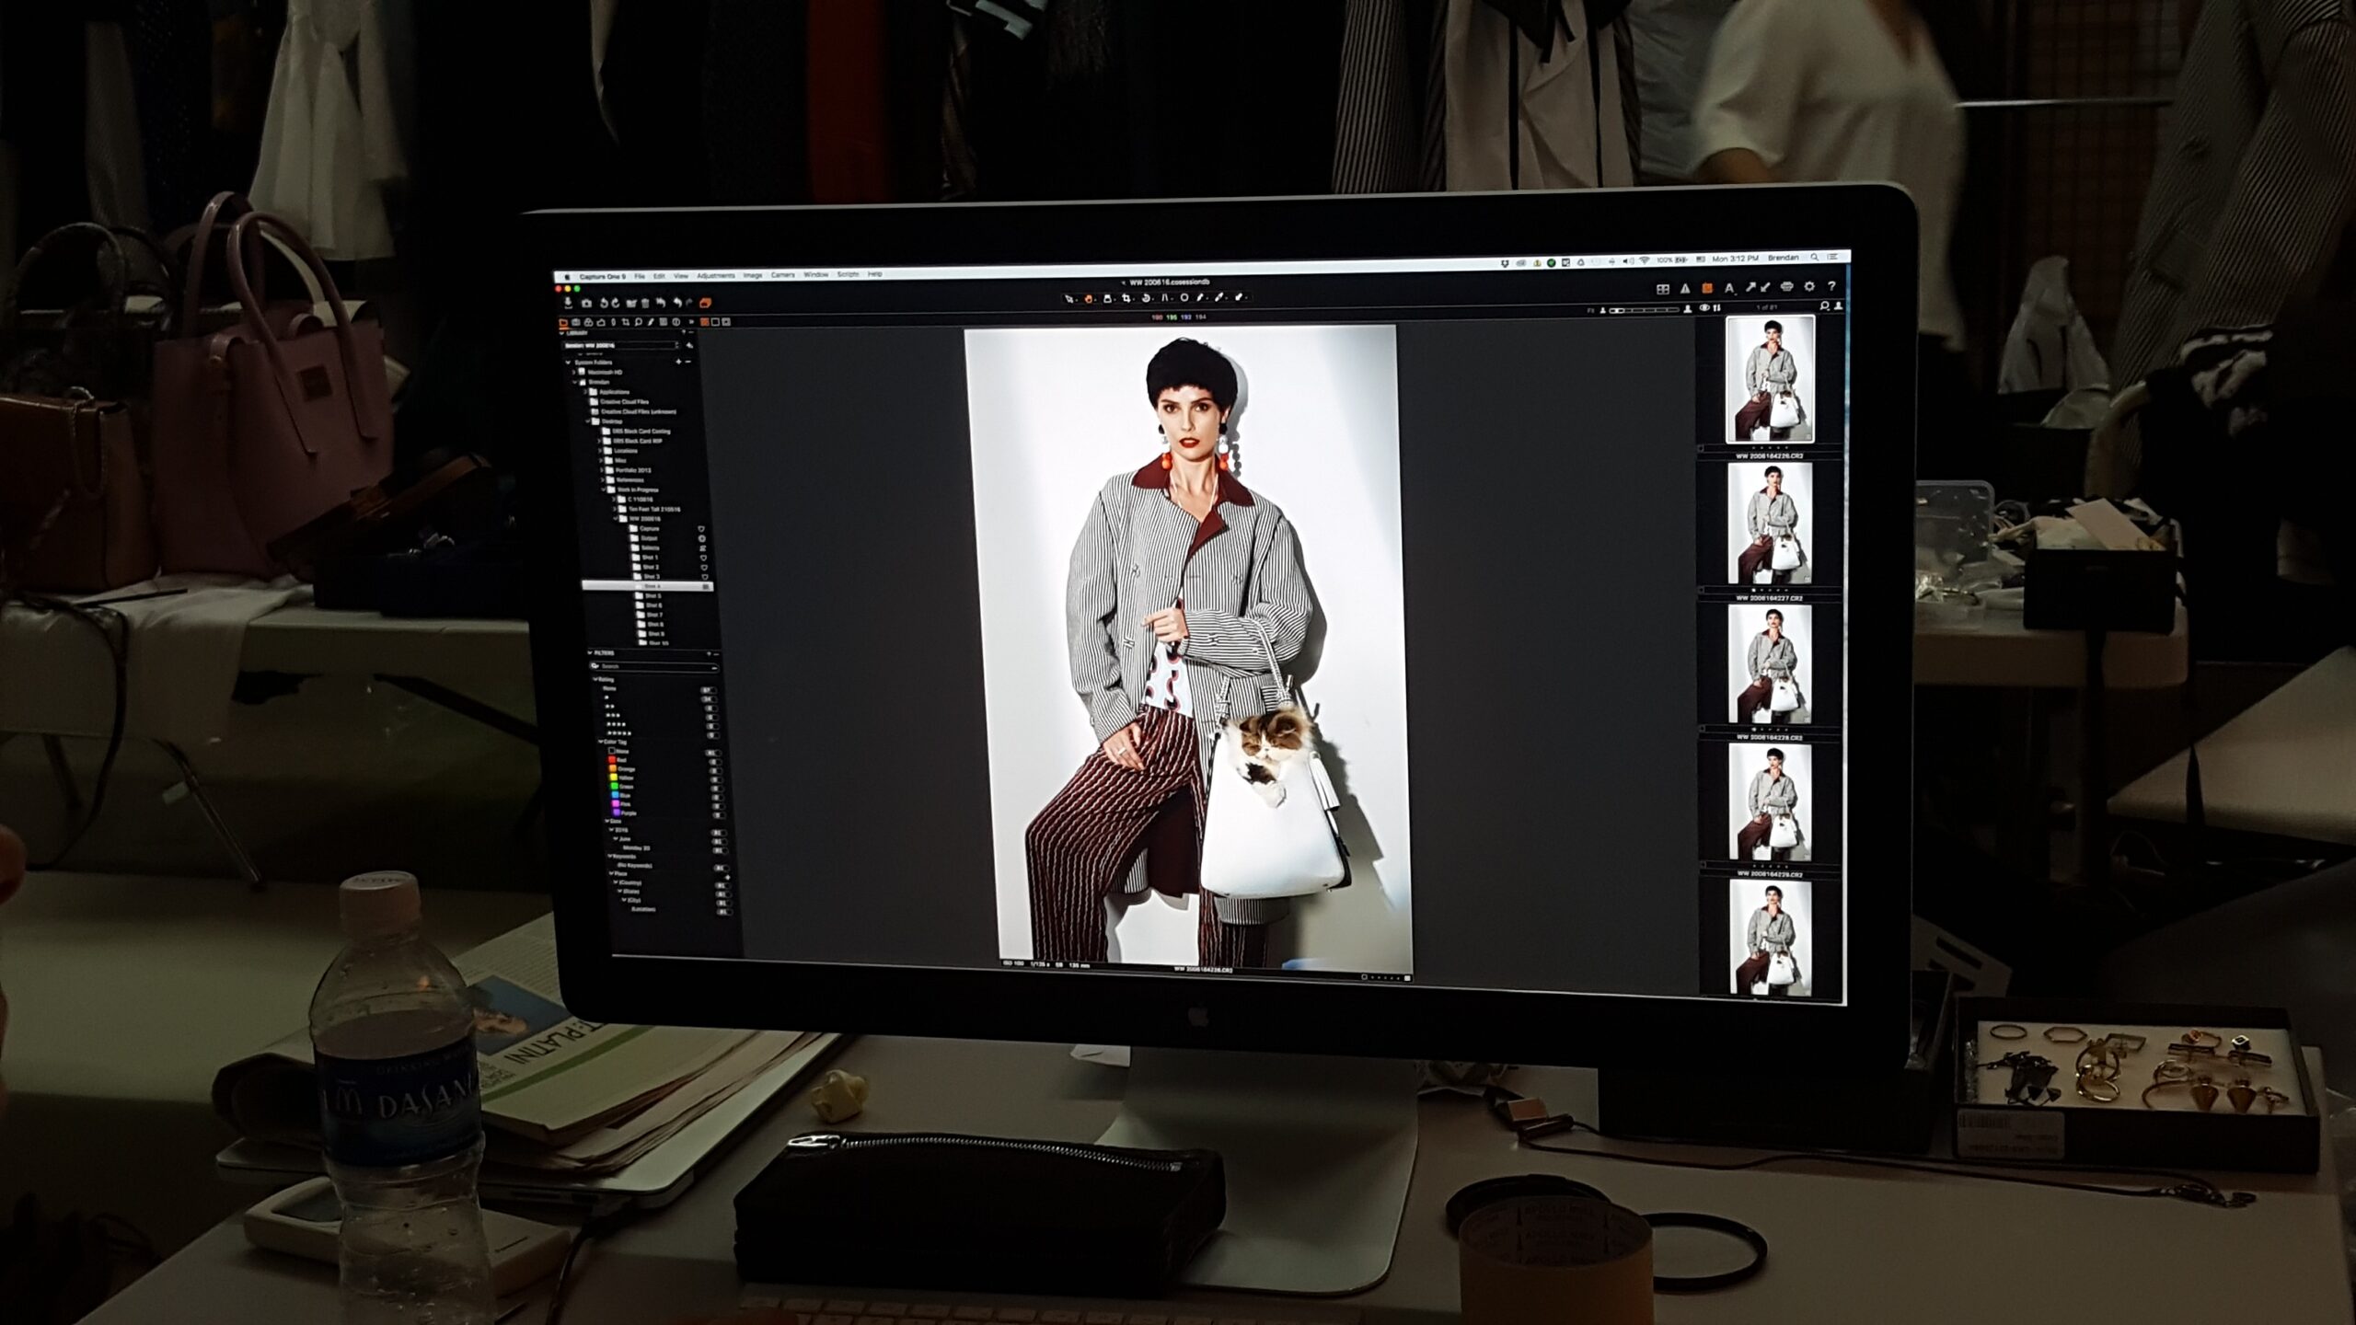Filter by the Green color tag swatch

[614, 787]
